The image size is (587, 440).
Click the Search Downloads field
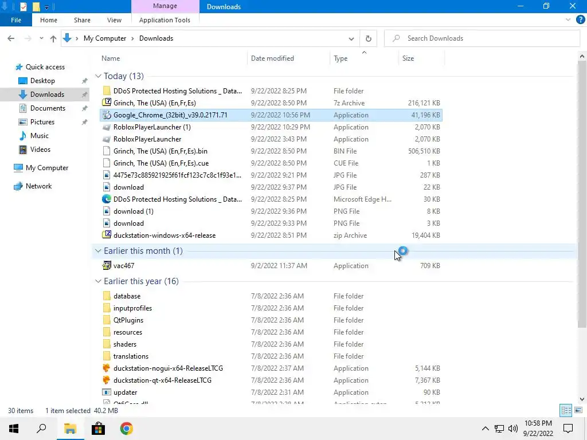(482, 38)
